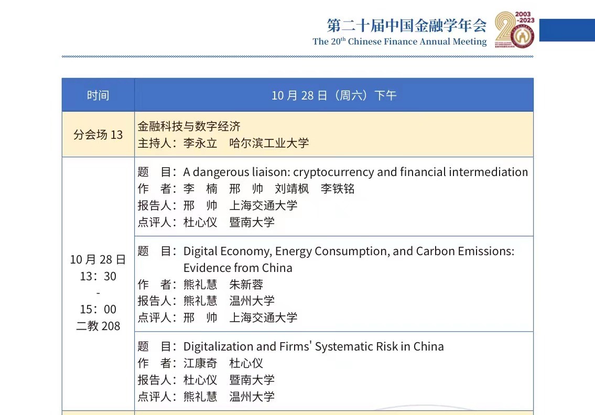Click the room label 二教 208
Image resolution: width=595 pixels, height=415 pixels.
[98, 326]
